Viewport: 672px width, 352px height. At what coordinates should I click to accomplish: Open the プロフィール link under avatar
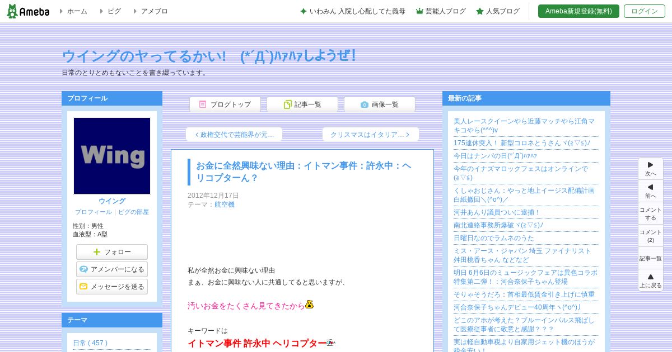click(94, 212)
